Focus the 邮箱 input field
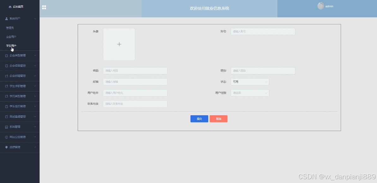 (x=135, y=82)
